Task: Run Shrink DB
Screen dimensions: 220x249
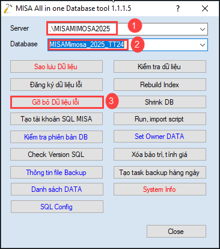Action: [160, 102]
